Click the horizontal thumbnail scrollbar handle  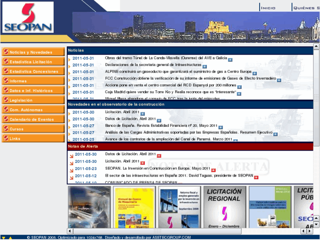click(x=157, y=231)
